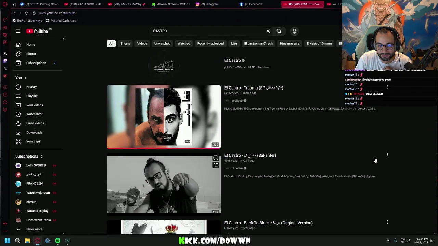Open Liked videos
Screen dimensions: 438x246
[x=36, y=123]
